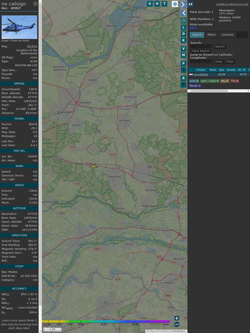Click into the Search input field
This screenshot has height=333, width=250.
pyautogui.click(x=201, y=46)
